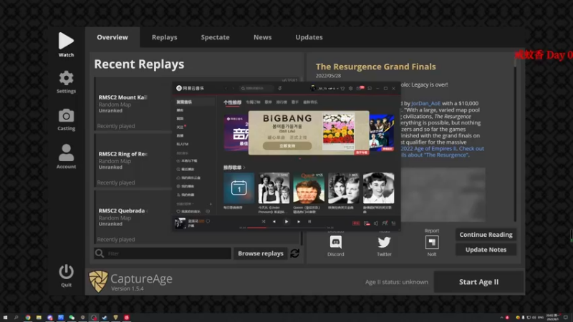Viewport: 573px width, 322px height.
Task: Open the Account section
Action: click(66, 156)
